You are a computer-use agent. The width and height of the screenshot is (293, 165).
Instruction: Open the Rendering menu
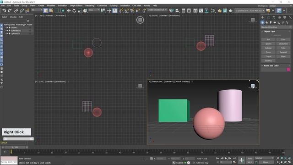pyautogui.click(x=90, y=5)
